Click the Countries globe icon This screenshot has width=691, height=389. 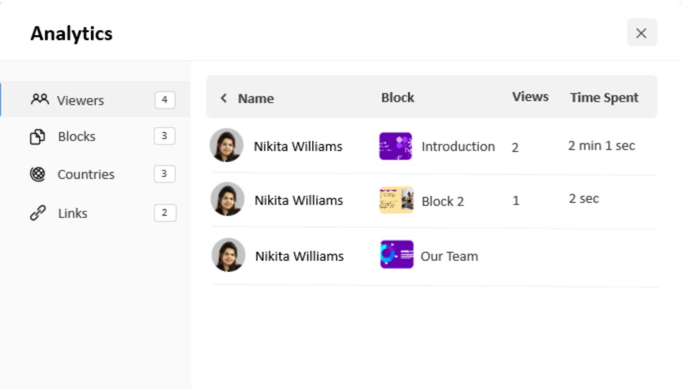(x=38, y=174)
